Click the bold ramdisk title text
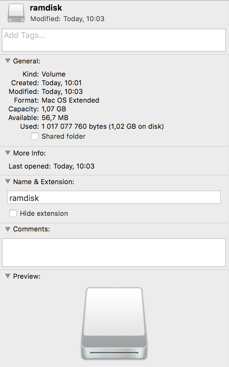This screenshot has width=229, height=367. [46, 8]
